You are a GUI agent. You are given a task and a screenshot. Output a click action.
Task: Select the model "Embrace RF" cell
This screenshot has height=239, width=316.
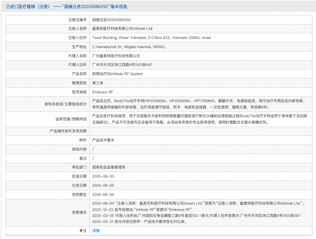pyautogui.click(x=103, y=92)
